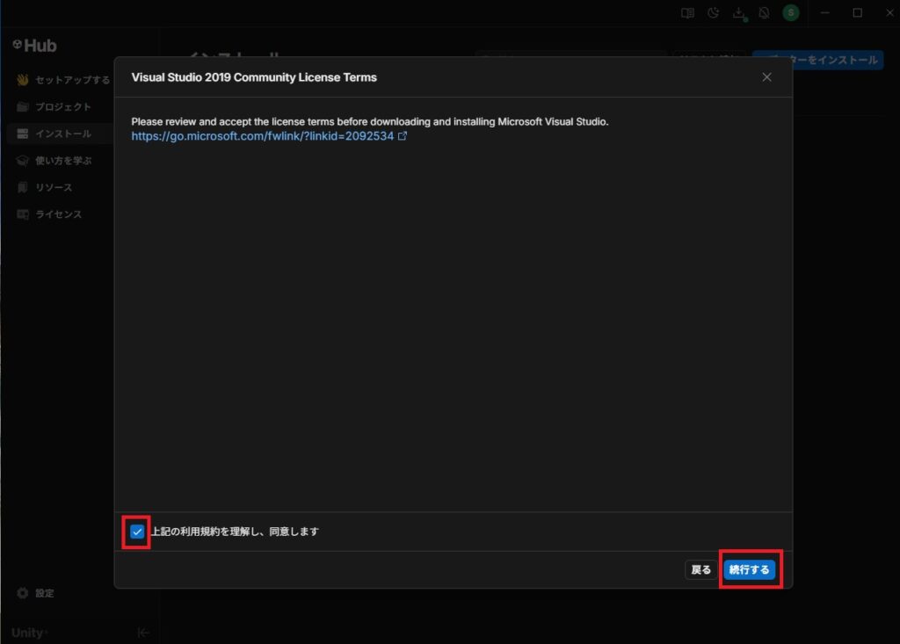Collapse the sidebar with the arrow icon

pos(143,633)
